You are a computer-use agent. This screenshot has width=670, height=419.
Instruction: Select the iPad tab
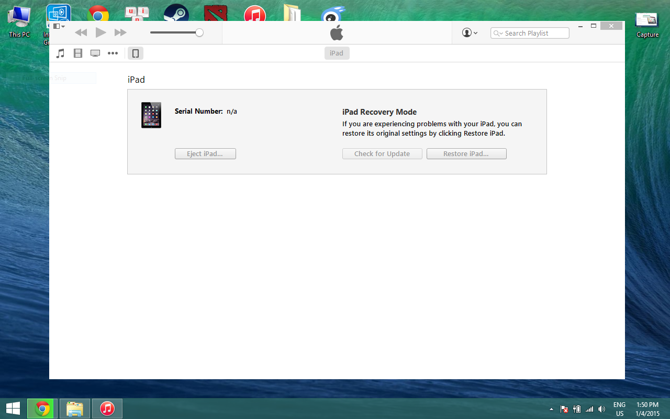[337, 53]
